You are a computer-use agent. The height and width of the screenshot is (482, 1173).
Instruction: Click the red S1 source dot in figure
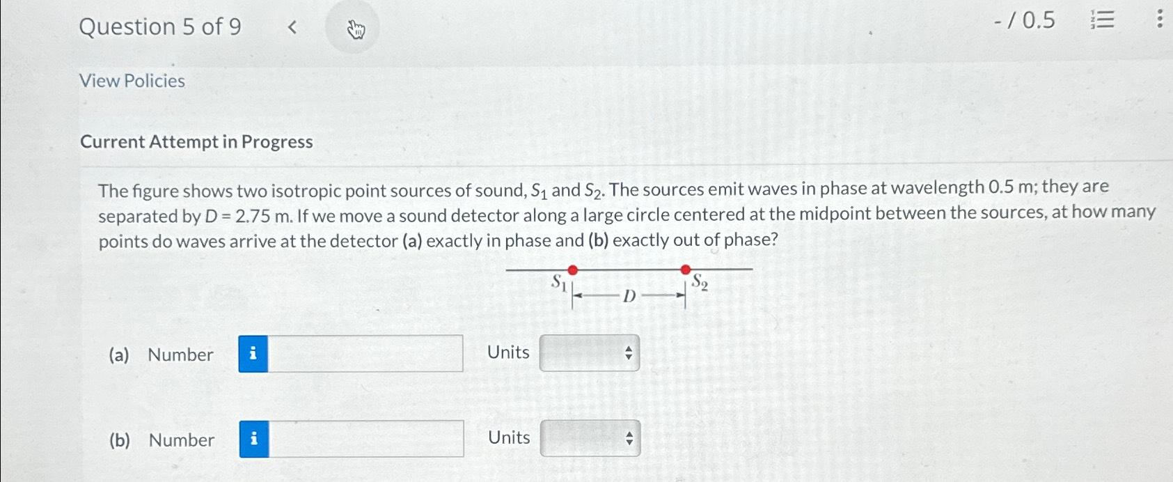(572, 270)
